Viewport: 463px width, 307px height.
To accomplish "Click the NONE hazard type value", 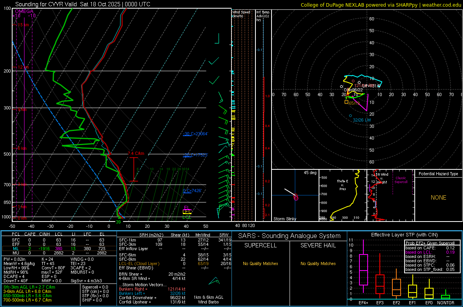I will click(x=439, y=198).
